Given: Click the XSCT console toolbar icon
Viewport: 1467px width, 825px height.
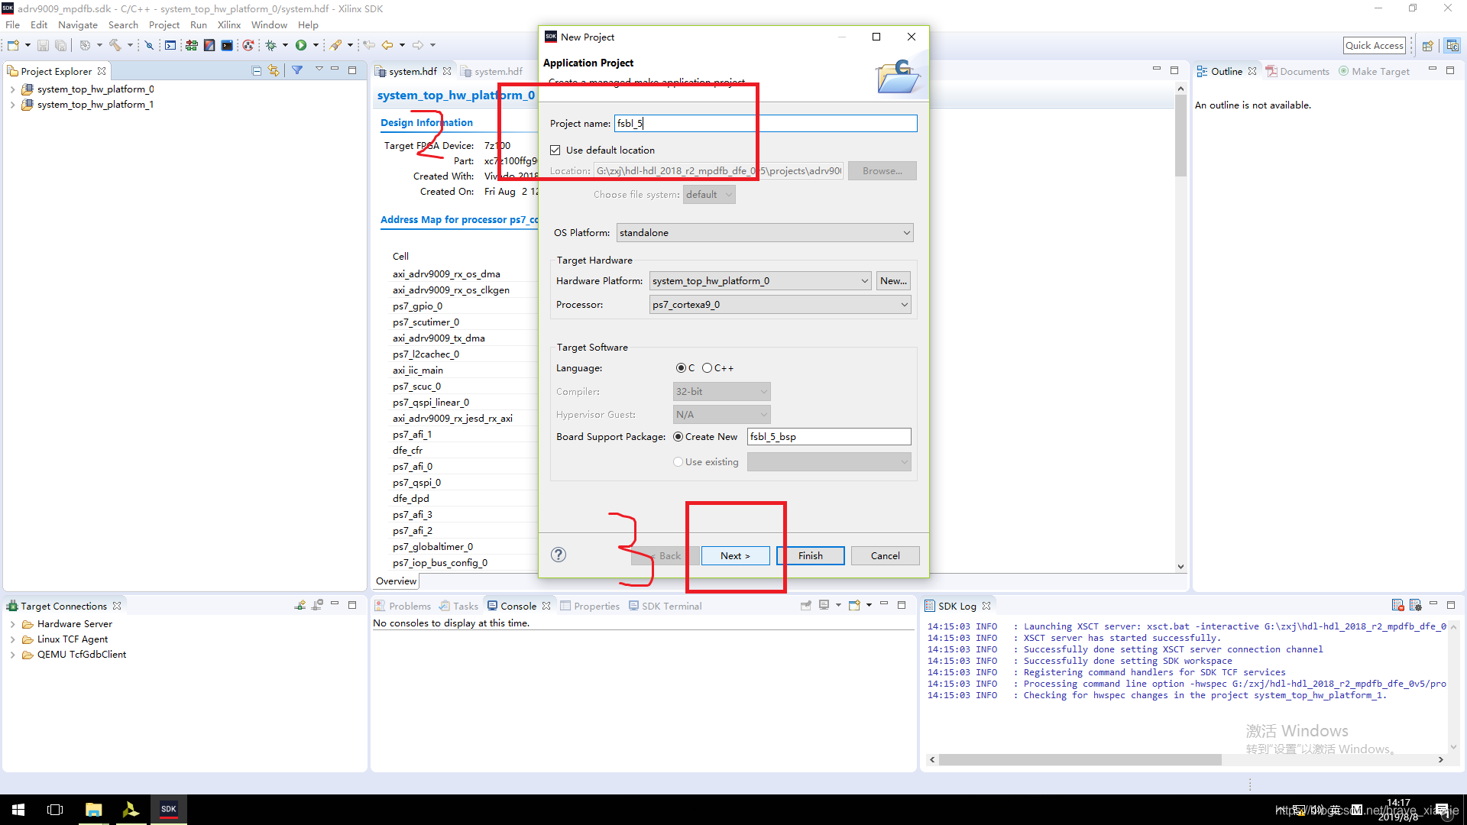Looking at the screenshot, I should click(x=227, y=46).
